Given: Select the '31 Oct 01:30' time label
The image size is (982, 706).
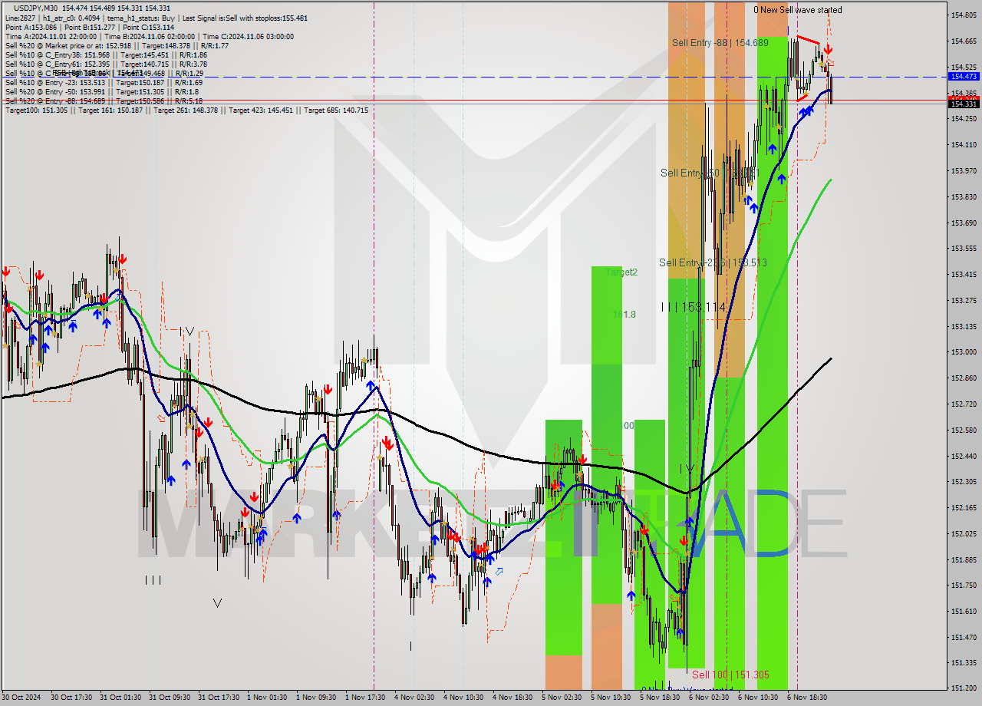Looking at the screenshot, I should [x=121, y=698].
